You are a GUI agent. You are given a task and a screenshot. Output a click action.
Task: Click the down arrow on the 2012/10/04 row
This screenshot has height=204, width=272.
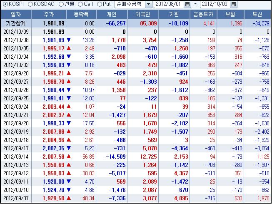pos(69,57)
